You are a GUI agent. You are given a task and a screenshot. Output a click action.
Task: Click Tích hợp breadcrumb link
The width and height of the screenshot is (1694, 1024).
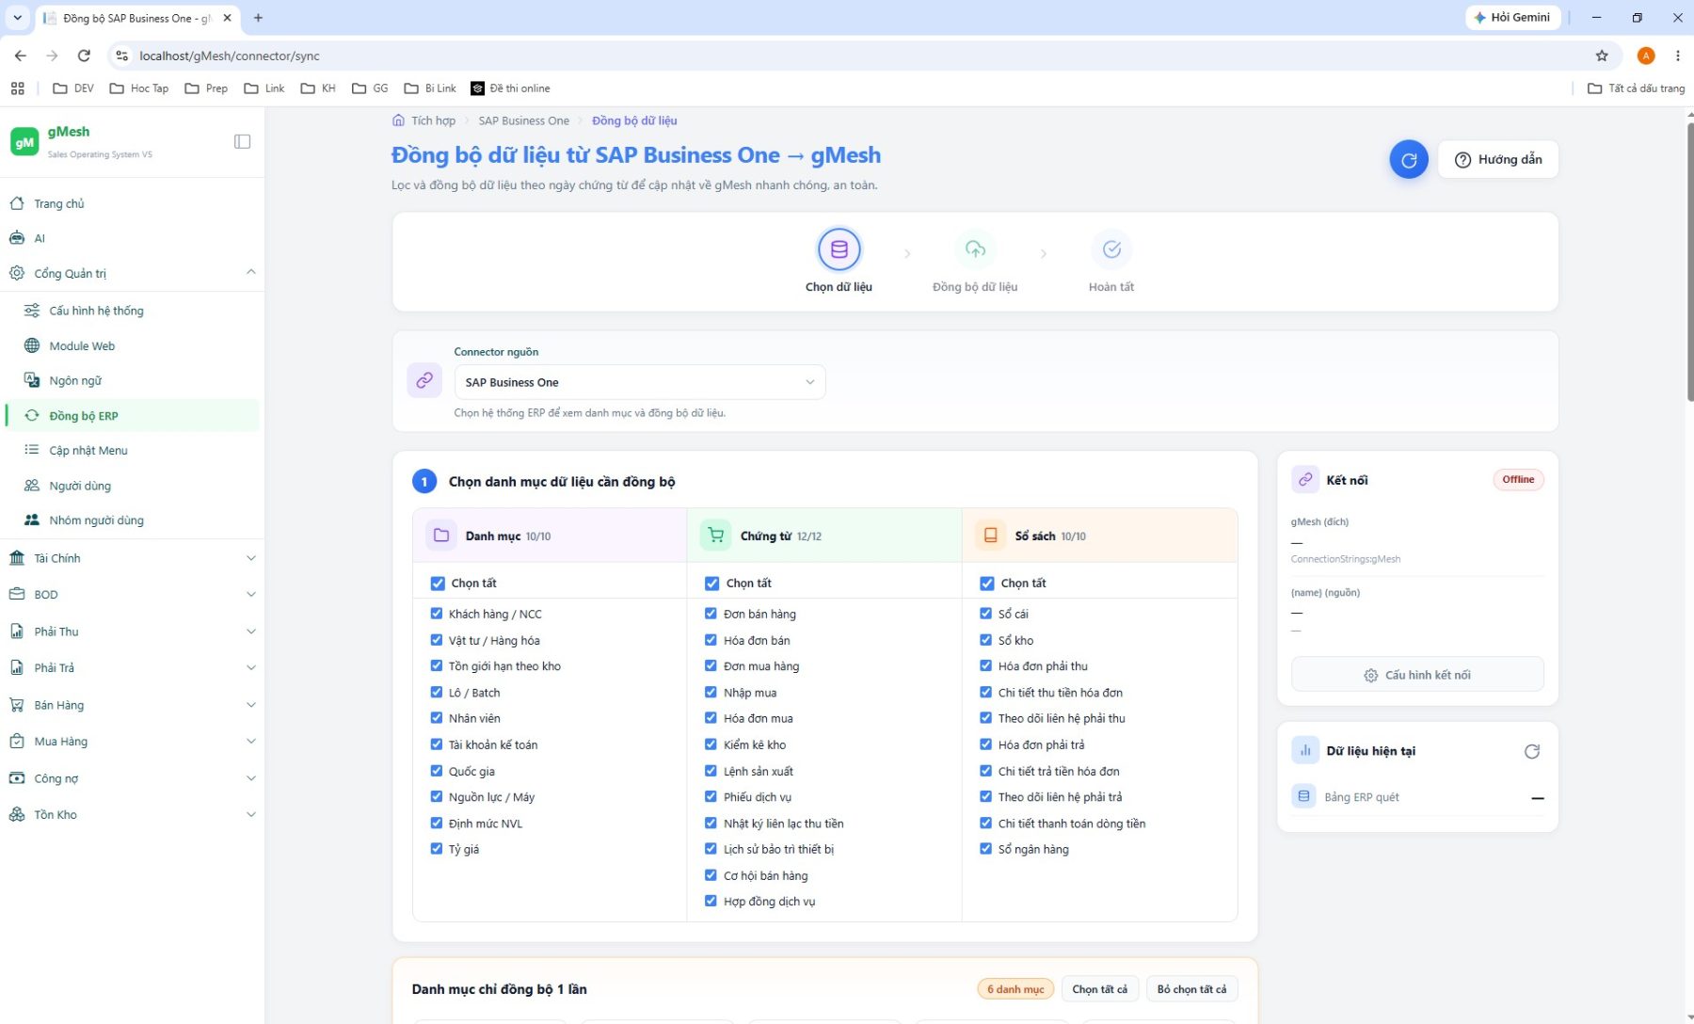coord(433,120)
